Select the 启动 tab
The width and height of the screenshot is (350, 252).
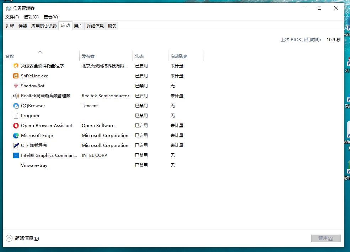pos(65,26)
